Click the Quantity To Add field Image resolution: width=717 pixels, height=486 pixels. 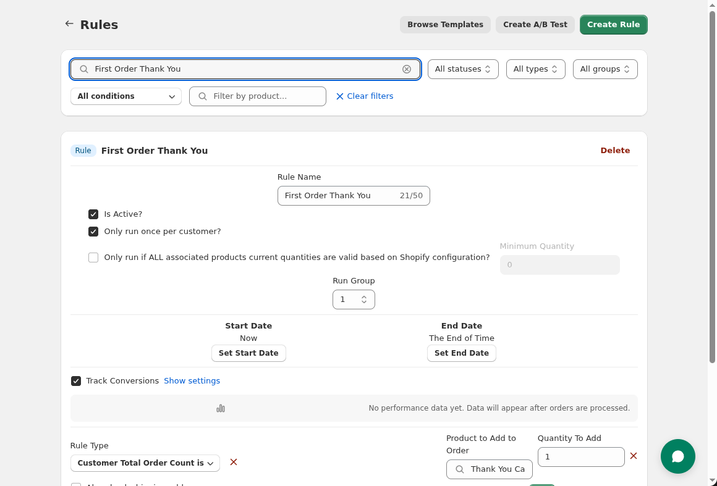point(581,457)
